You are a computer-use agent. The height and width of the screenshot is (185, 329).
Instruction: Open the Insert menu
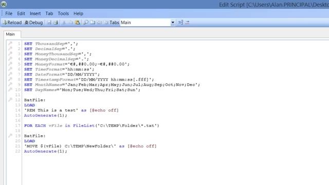pyautogui.click(x=35, y=13)
